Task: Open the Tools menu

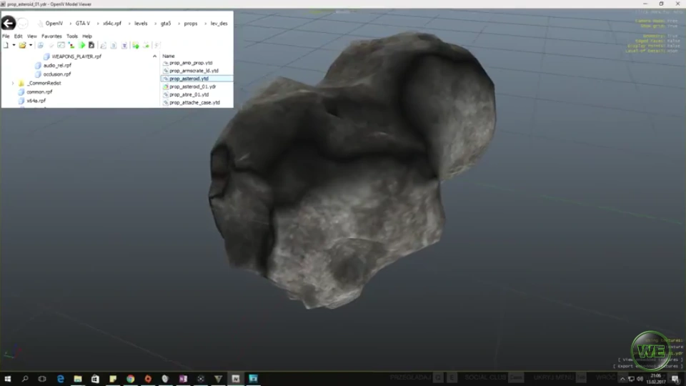Action: click(71, 36)
